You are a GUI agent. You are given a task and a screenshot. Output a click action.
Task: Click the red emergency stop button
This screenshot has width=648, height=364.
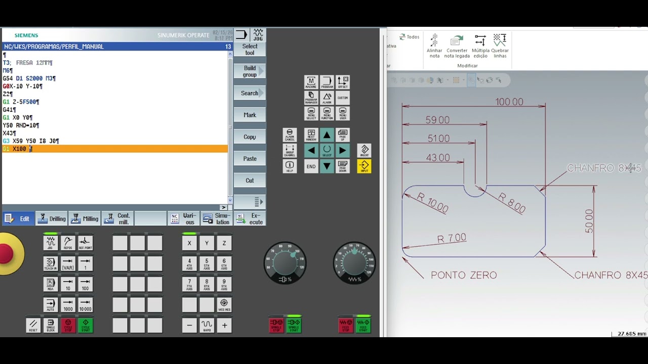pos(6,254)
